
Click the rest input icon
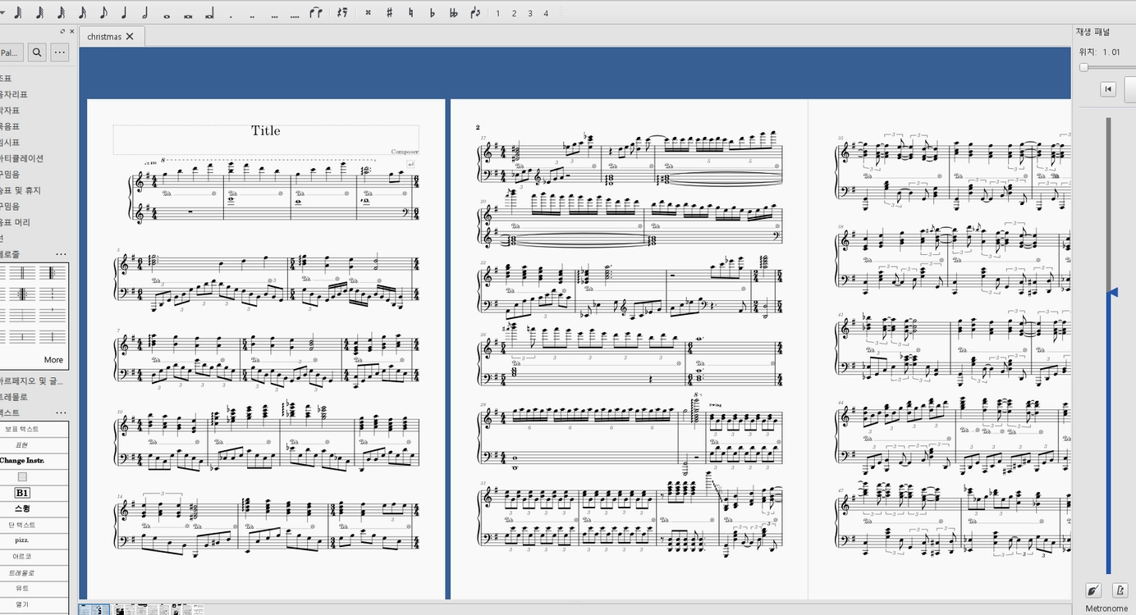coord(342,12)
